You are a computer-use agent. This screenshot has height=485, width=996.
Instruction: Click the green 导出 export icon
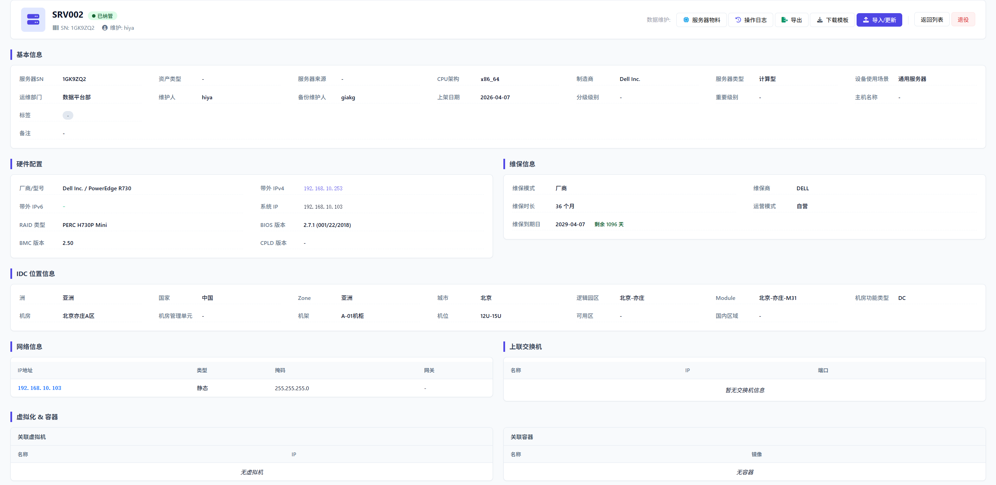point(784,20)
